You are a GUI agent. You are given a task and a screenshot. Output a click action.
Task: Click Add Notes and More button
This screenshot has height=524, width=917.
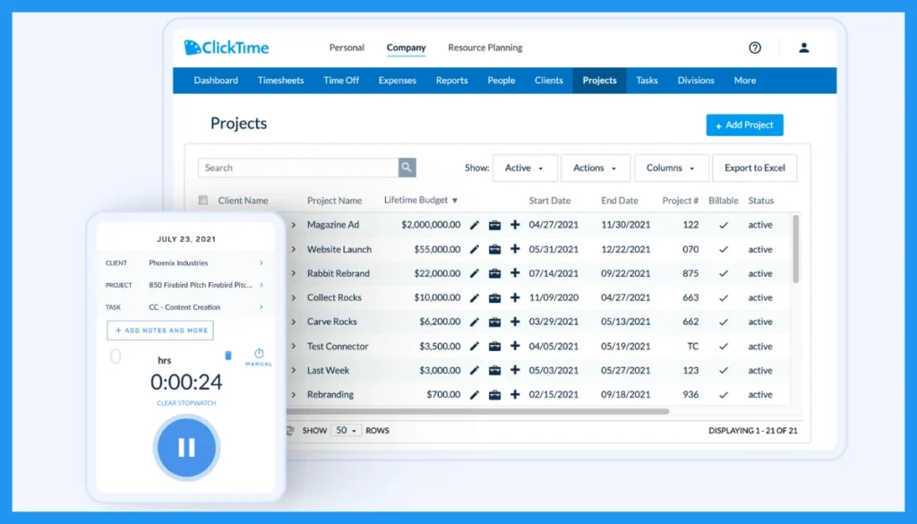[160, 331]
